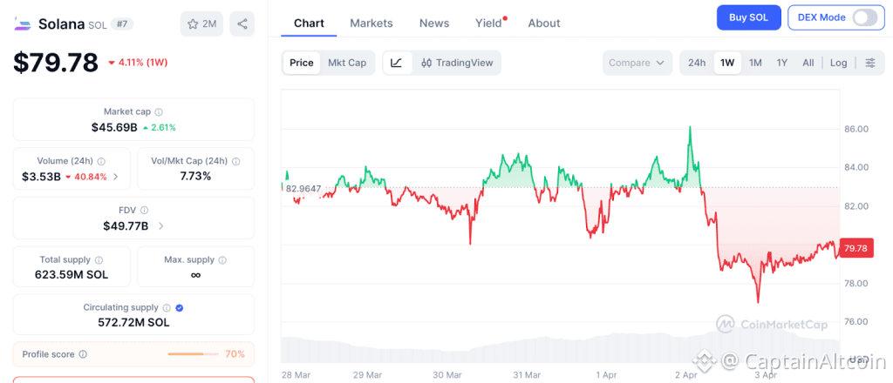Viewport: 893px width, 383px height.
Task: Open the News tab
Action: (434, 24)
